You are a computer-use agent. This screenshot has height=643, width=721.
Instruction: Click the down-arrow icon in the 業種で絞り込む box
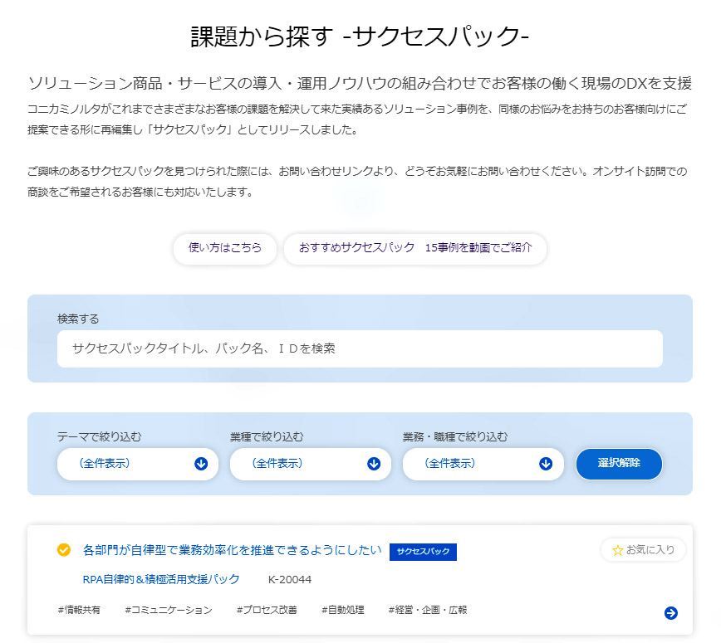pos(374,464)
